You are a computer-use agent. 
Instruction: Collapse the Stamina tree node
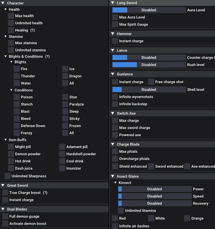click(5, 36)
